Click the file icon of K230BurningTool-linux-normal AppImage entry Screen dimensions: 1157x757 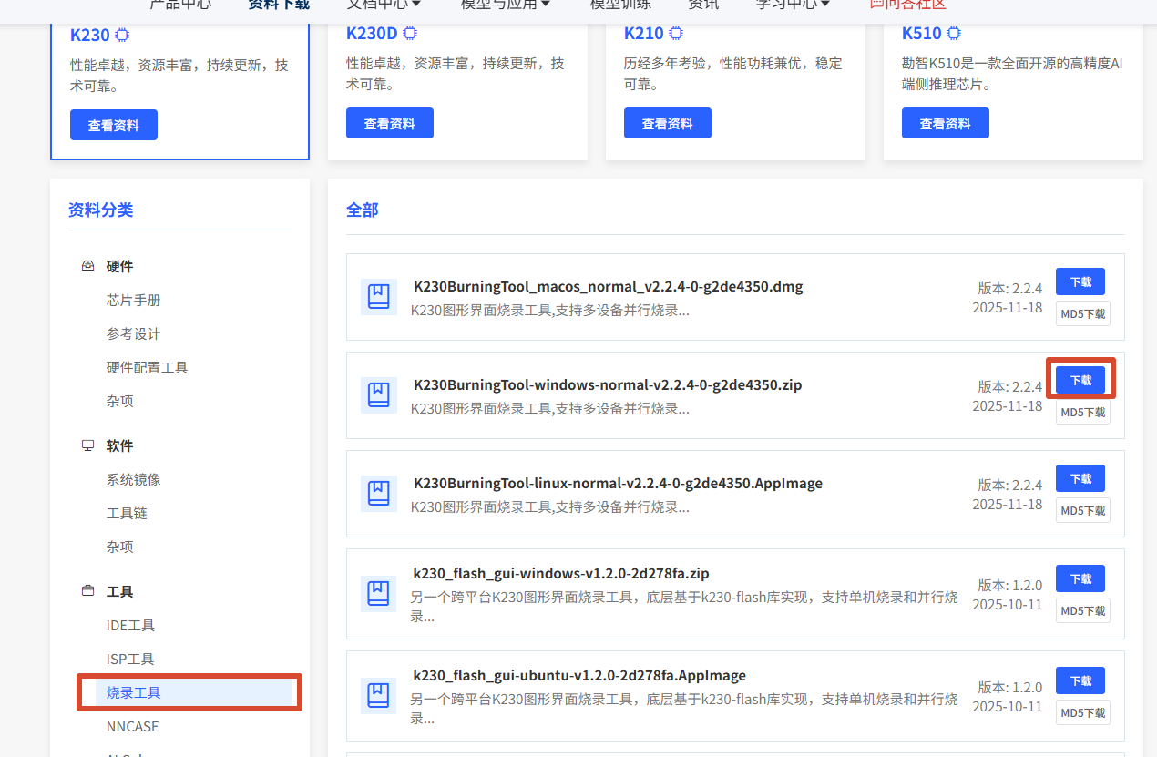378,494
